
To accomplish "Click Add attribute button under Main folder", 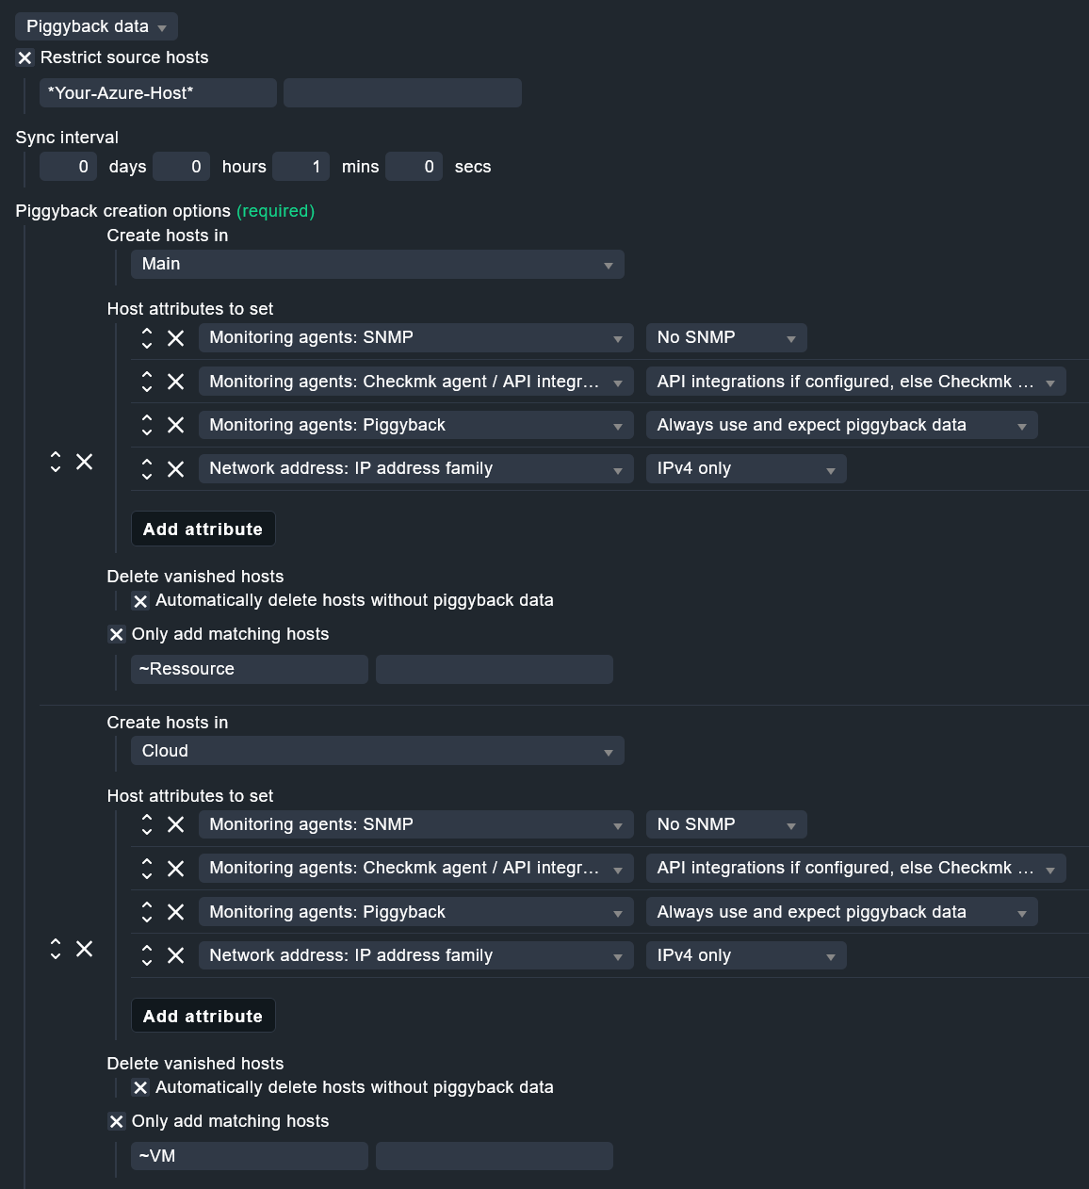I will click(203, 529).
